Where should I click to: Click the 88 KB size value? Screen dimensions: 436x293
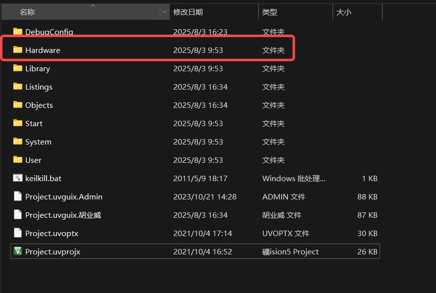pyautogui.click(x=367, y=197)
